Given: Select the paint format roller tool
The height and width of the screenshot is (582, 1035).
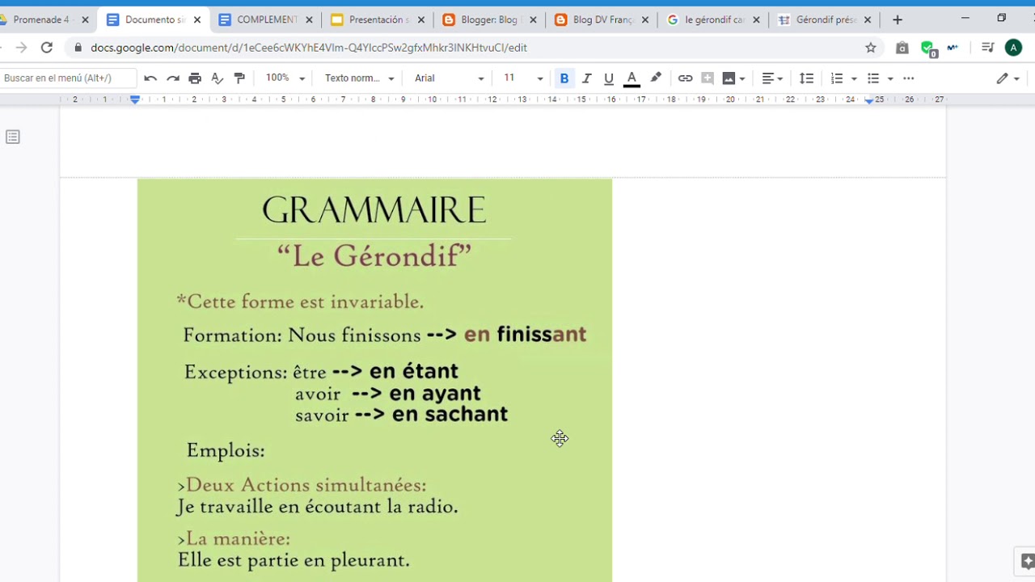Looking at the screenshot, I should coord(239,78).
